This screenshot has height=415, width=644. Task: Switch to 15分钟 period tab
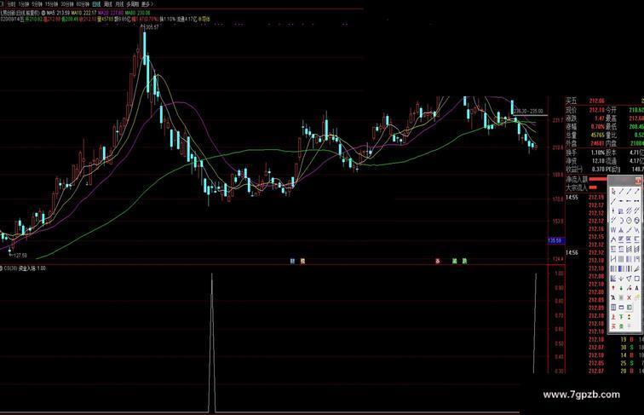click(x=51, y=3)
